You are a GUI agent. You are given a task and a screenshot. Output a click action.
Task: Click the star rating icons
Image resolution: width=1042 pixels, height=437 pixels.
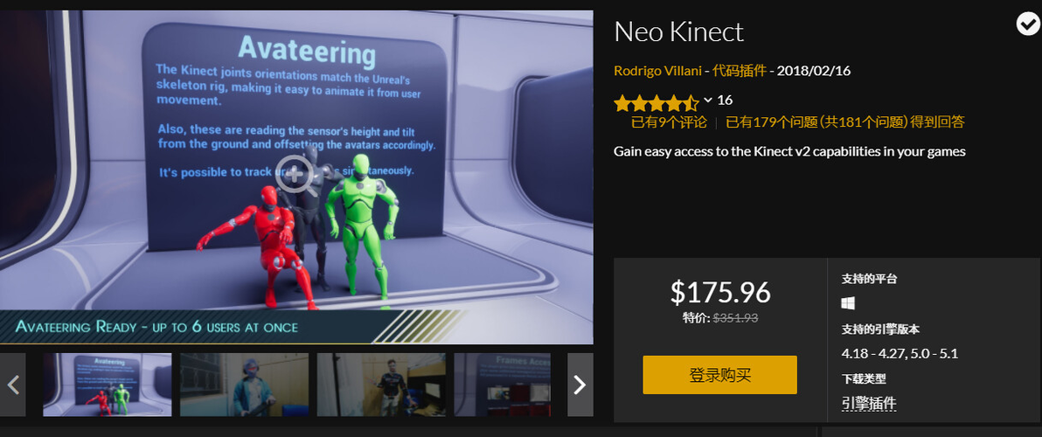656,103
